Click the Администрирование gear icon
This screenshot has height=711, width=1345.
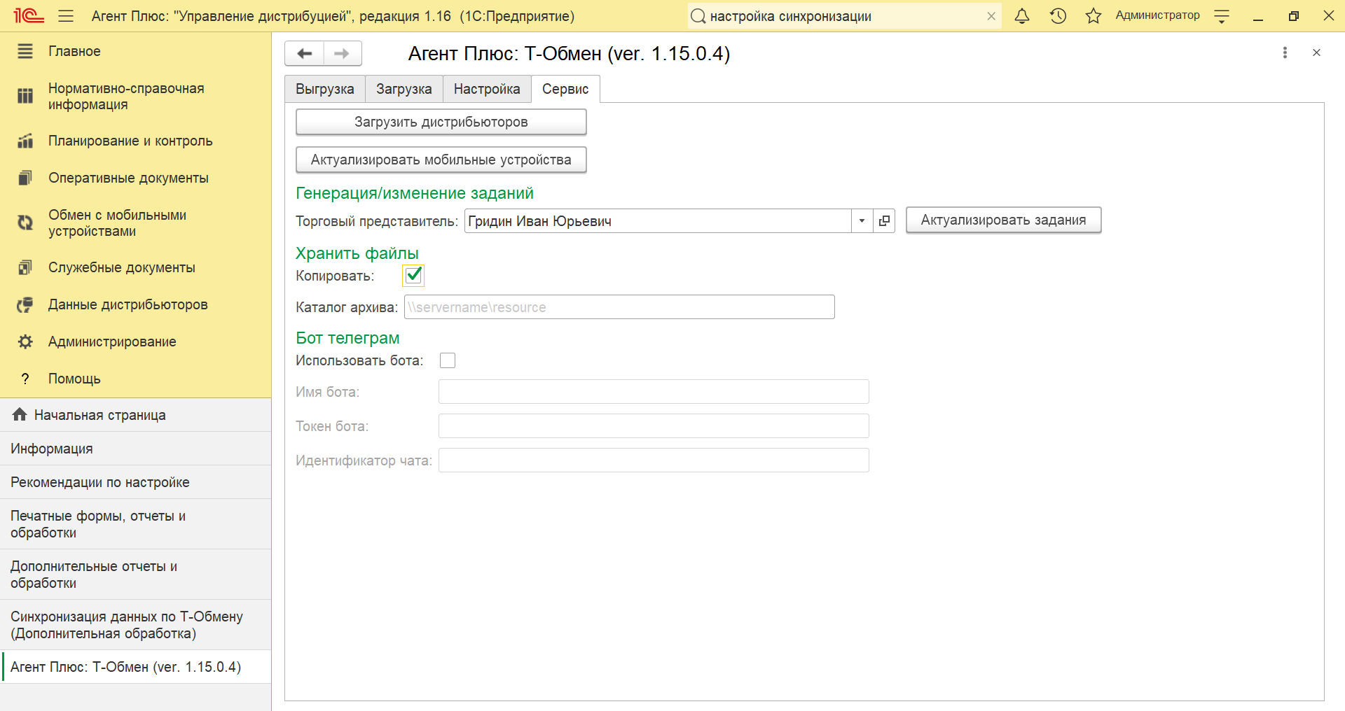pyautogui.click(x=25, y=342)
